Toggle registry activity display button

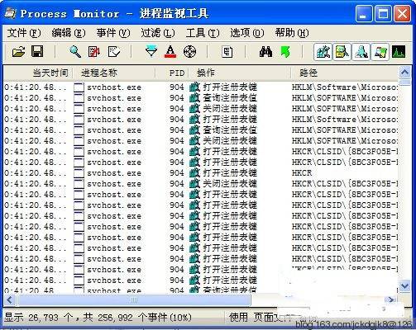coord(323,52)
